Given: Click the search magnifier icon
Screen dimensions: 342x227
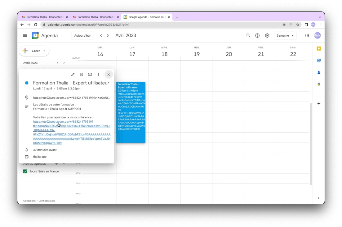Looking at the screenshot, I should click(x=248, y=36).
